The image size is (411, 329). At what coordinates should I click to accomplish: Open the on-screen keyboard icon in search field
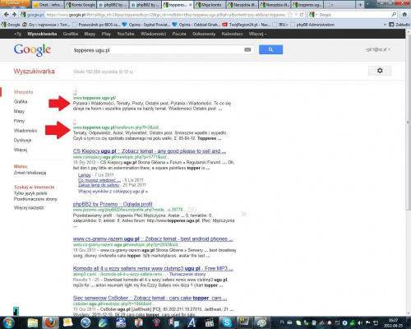click(x=247, y=49)
